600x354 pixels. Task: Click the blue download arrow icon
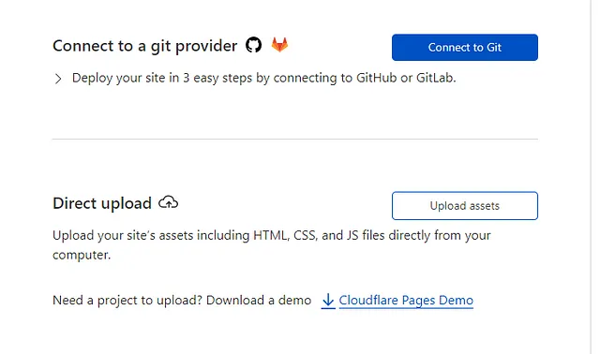[x=328, y=301]
